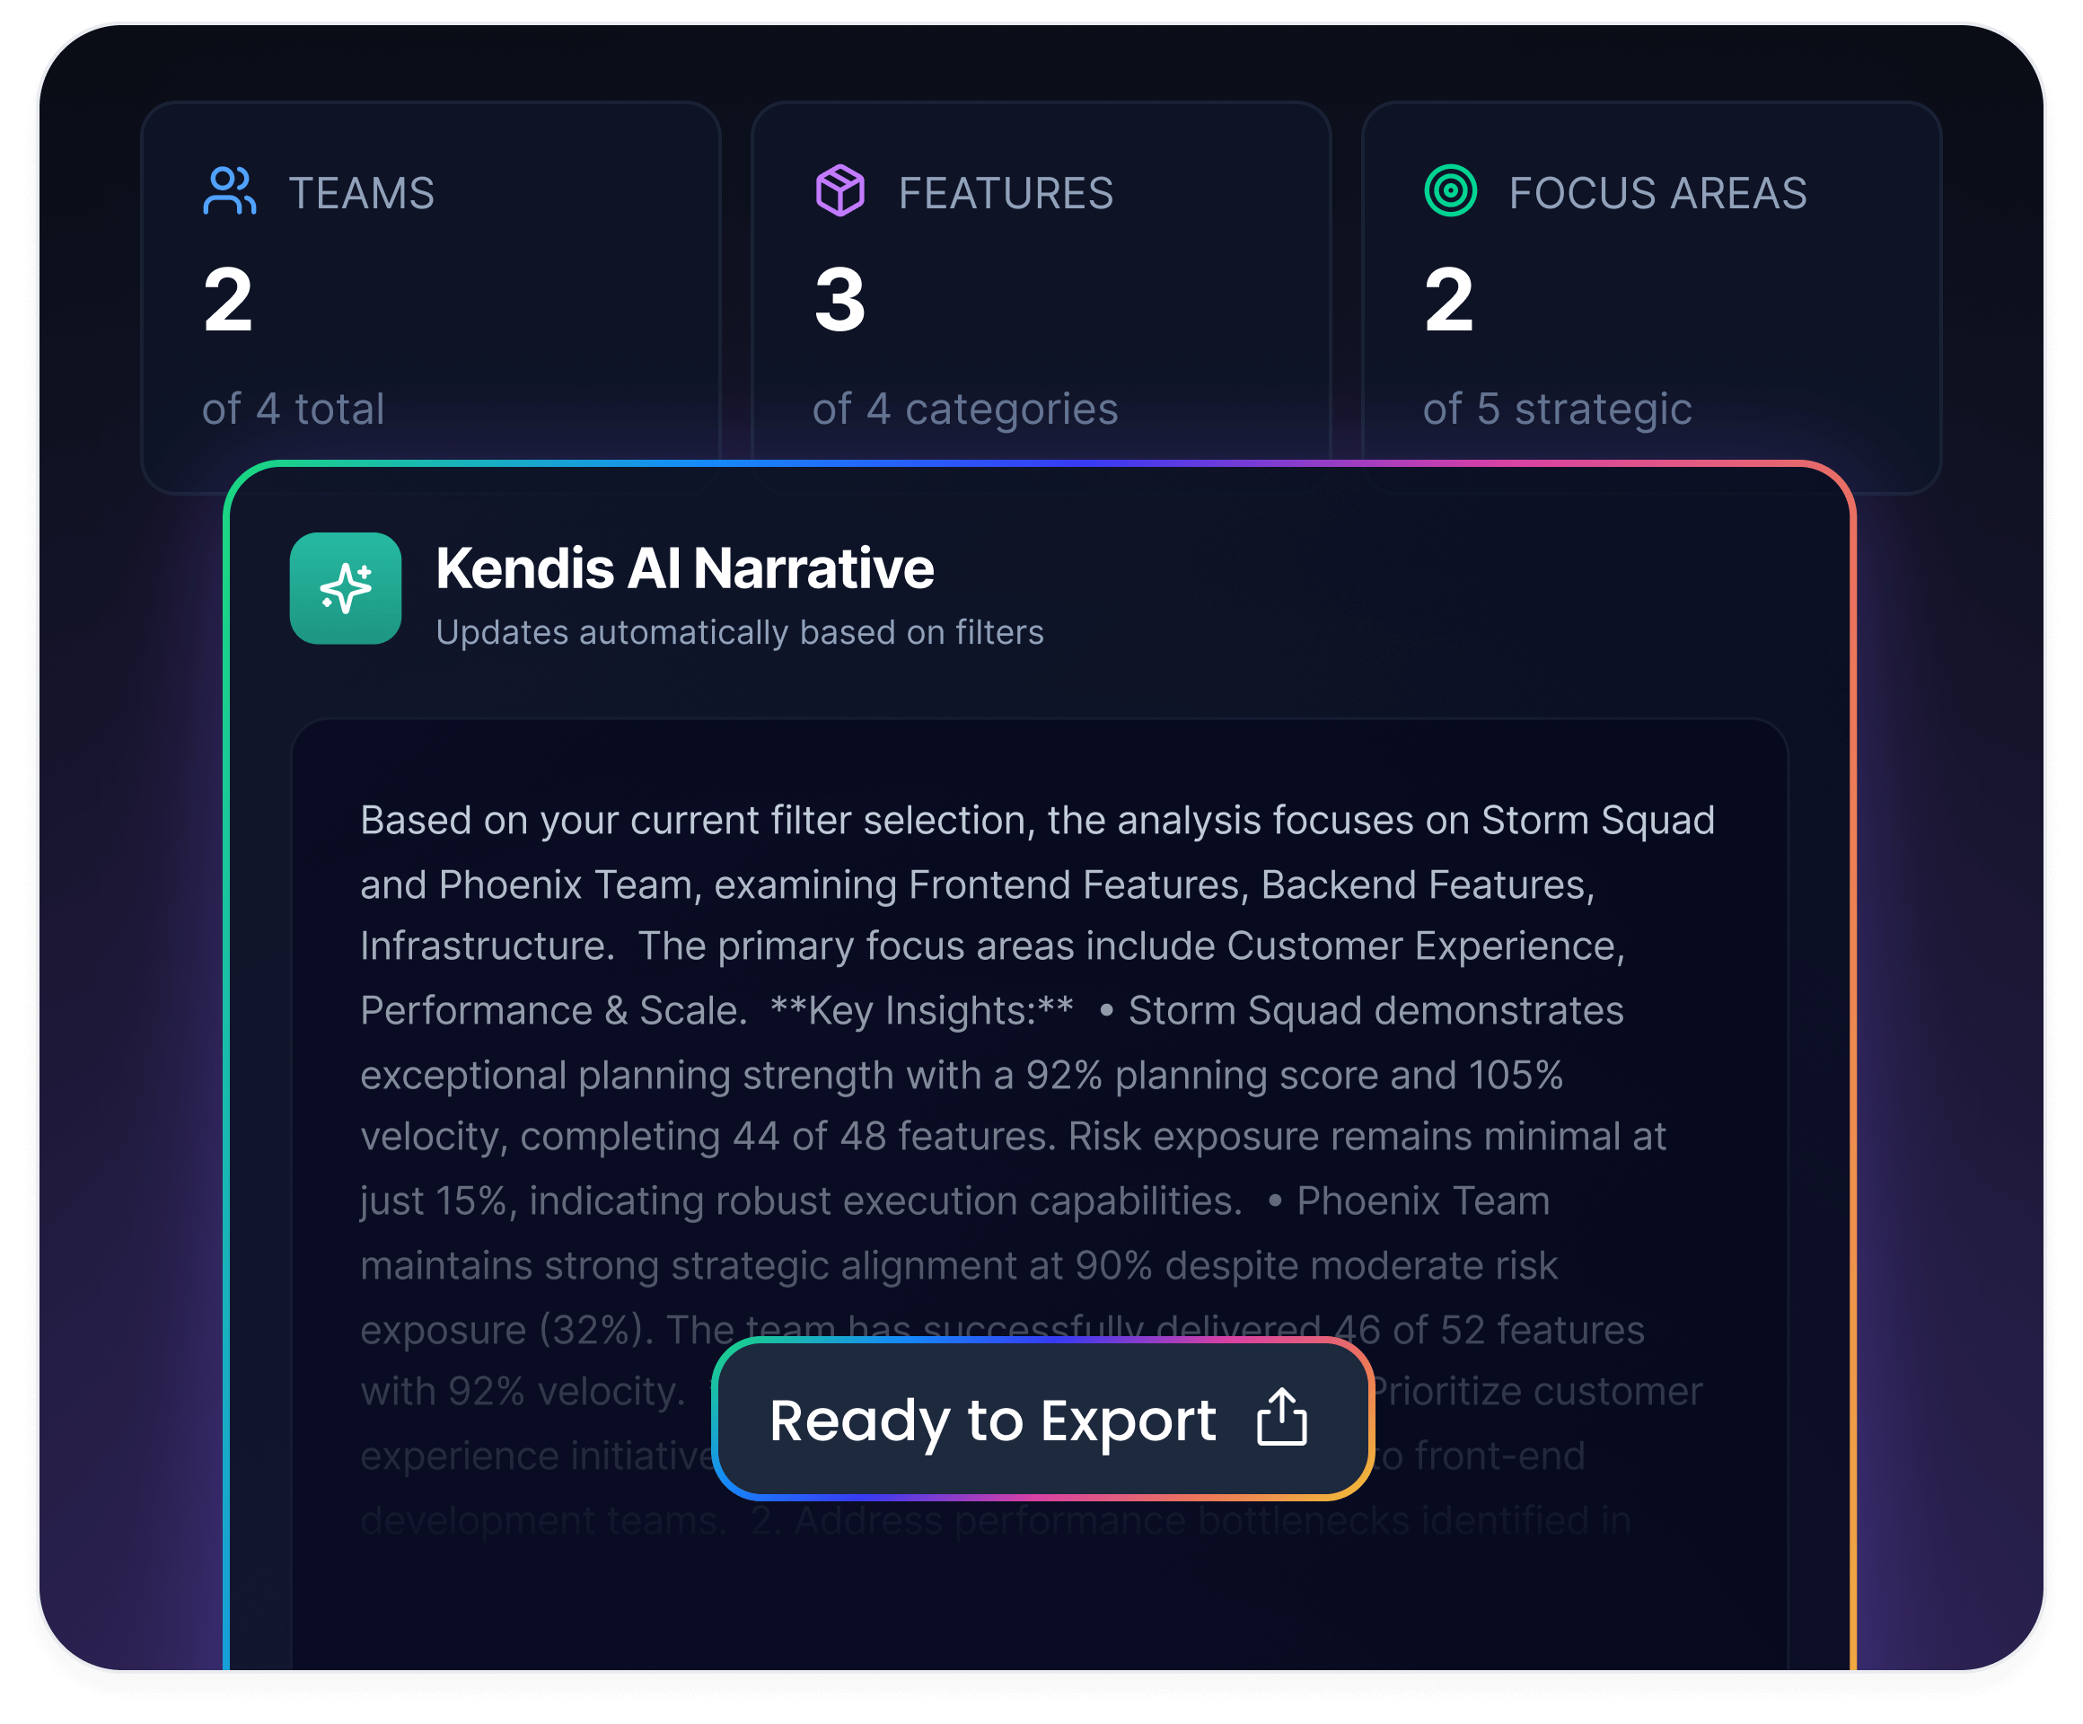
Task: Select the FEATURES card label
Action: tap(1005, 193)
